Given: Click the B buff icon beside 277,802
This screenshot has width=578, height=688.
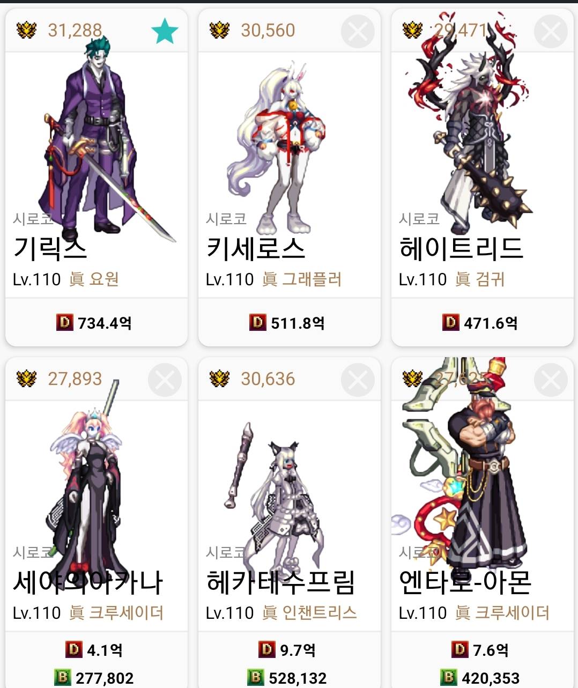Looking at the screenshot, I should [x=63, y=677].
